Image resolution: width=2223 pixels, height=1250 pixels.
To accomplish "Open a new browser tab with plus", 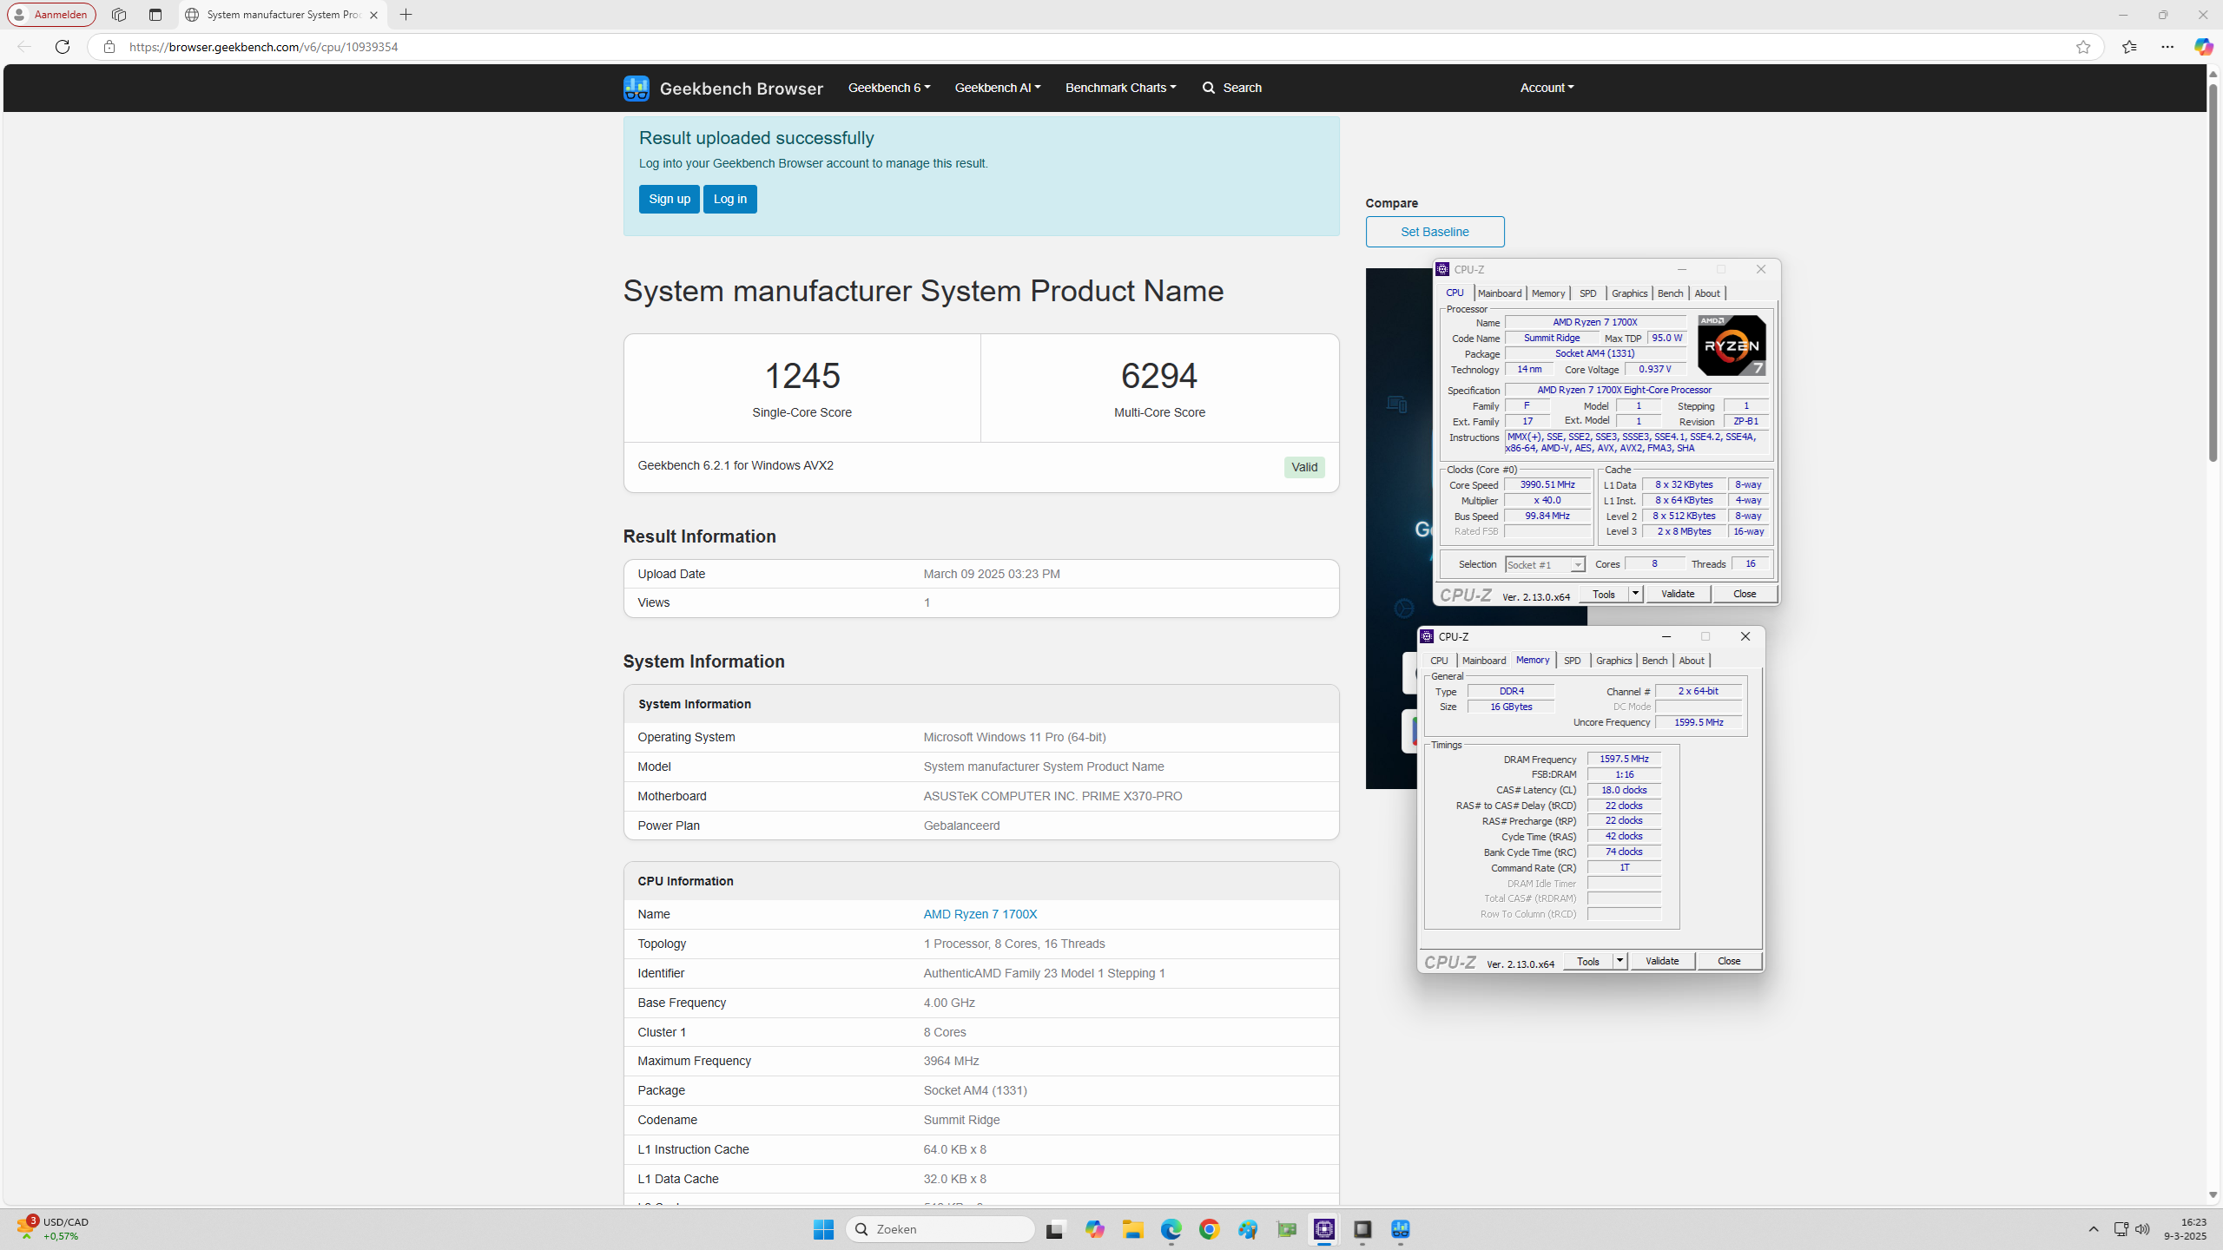I will coord(406,15).
